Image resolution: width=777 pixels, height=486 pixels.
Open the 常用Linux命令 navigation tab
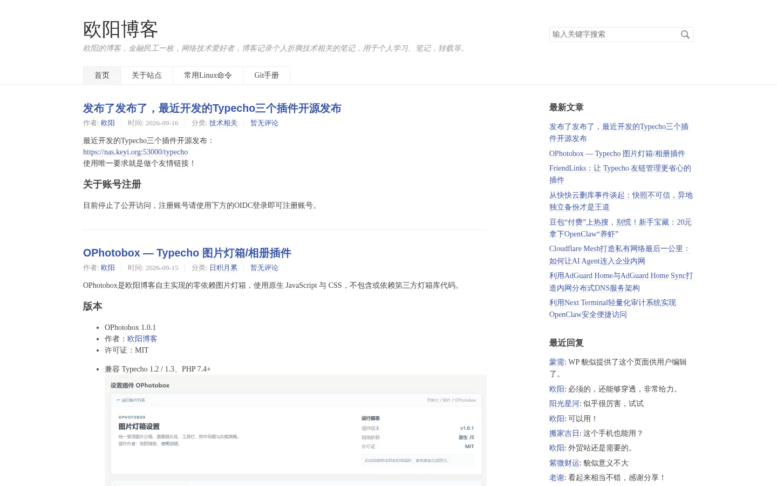208,76
